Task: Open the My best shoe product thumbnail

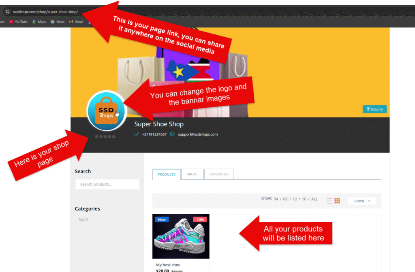Action: [x=181, y=236]
